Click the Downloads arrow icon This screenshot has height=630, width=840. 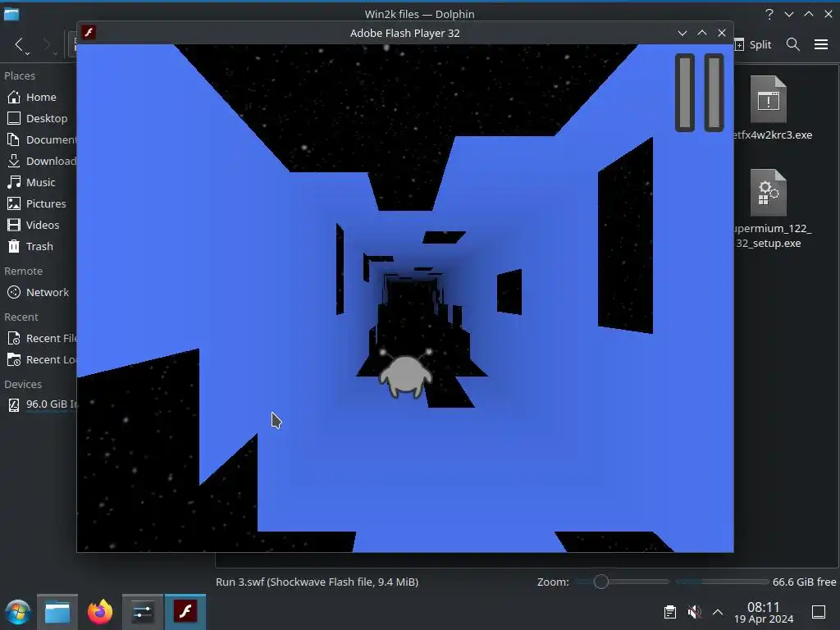point(14,162)
